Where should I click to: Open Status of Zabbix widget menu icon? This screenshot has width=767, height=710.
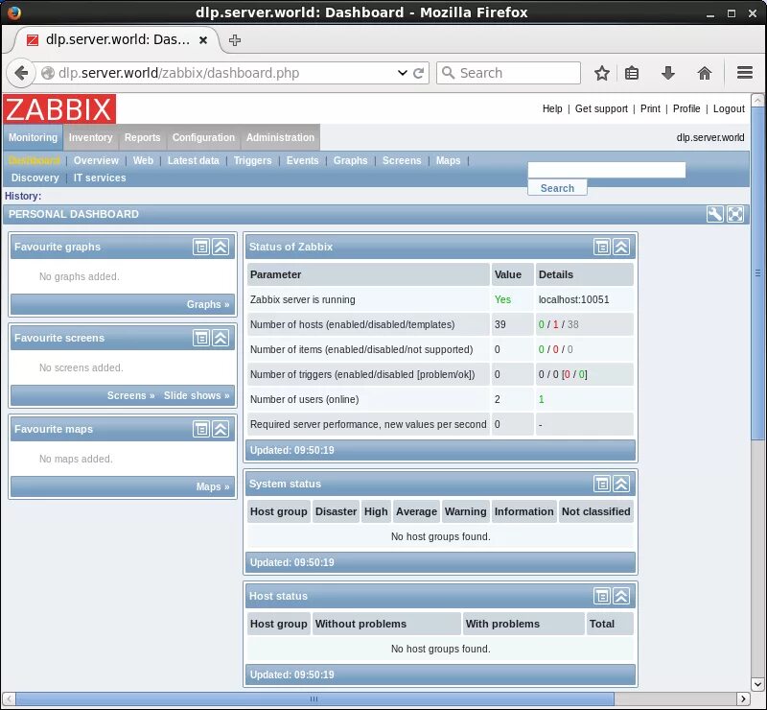(602, 247)
